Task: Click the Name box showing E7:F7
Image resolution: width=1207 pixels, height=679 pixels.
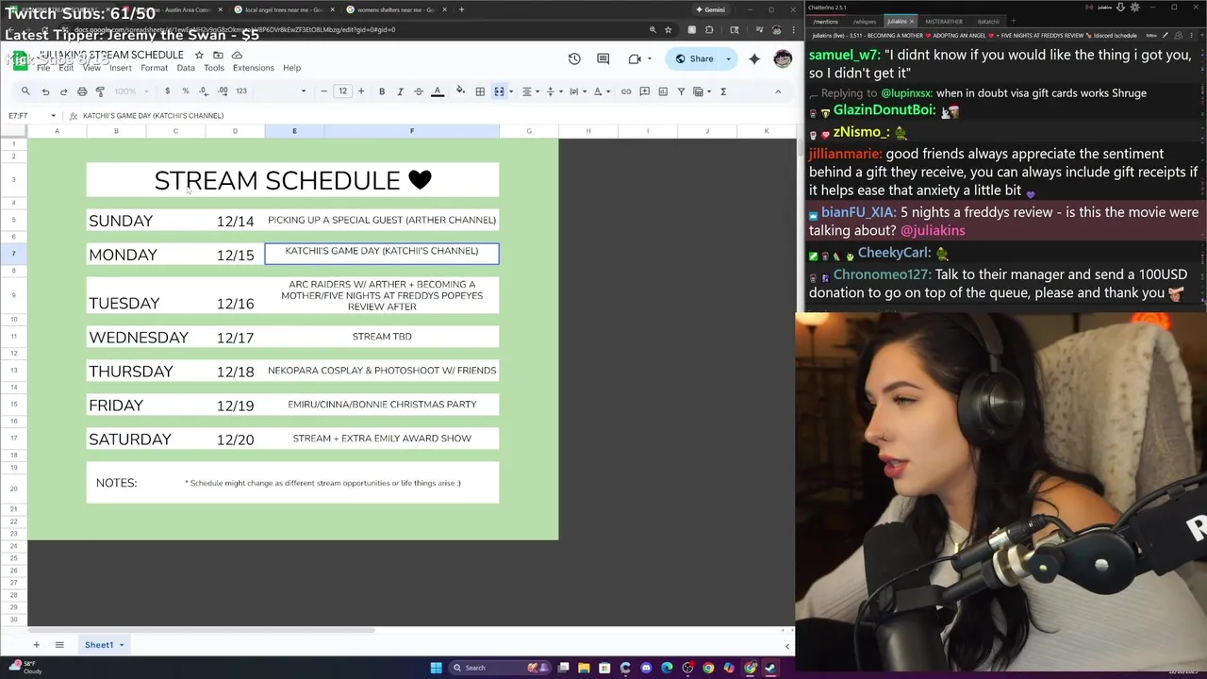Action: 31,115
